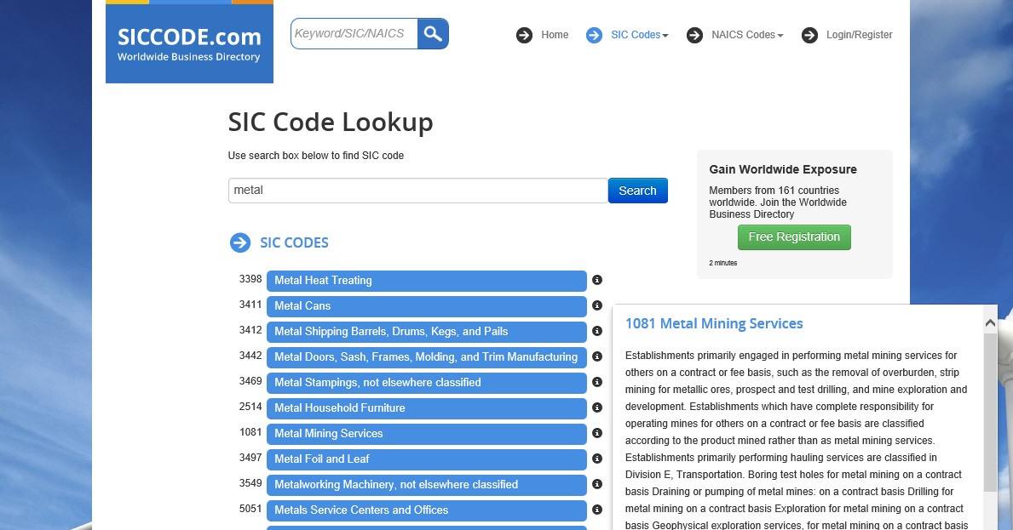Click the magnifying glass search icon
This screenshot has height=530, width=1013.
point(433,33)
